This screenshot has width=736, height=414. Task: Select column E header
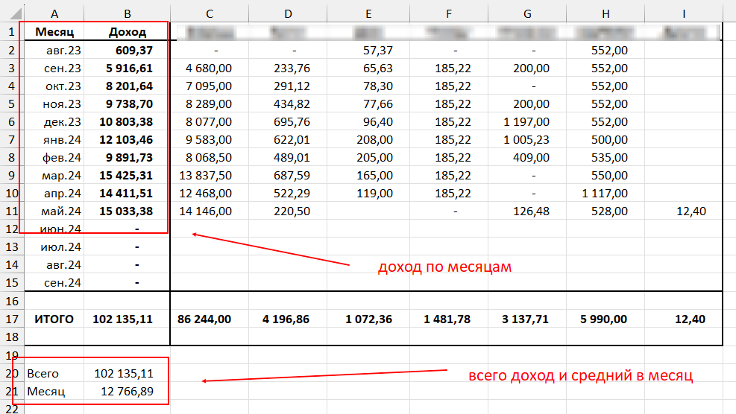(x=368, y=14)
